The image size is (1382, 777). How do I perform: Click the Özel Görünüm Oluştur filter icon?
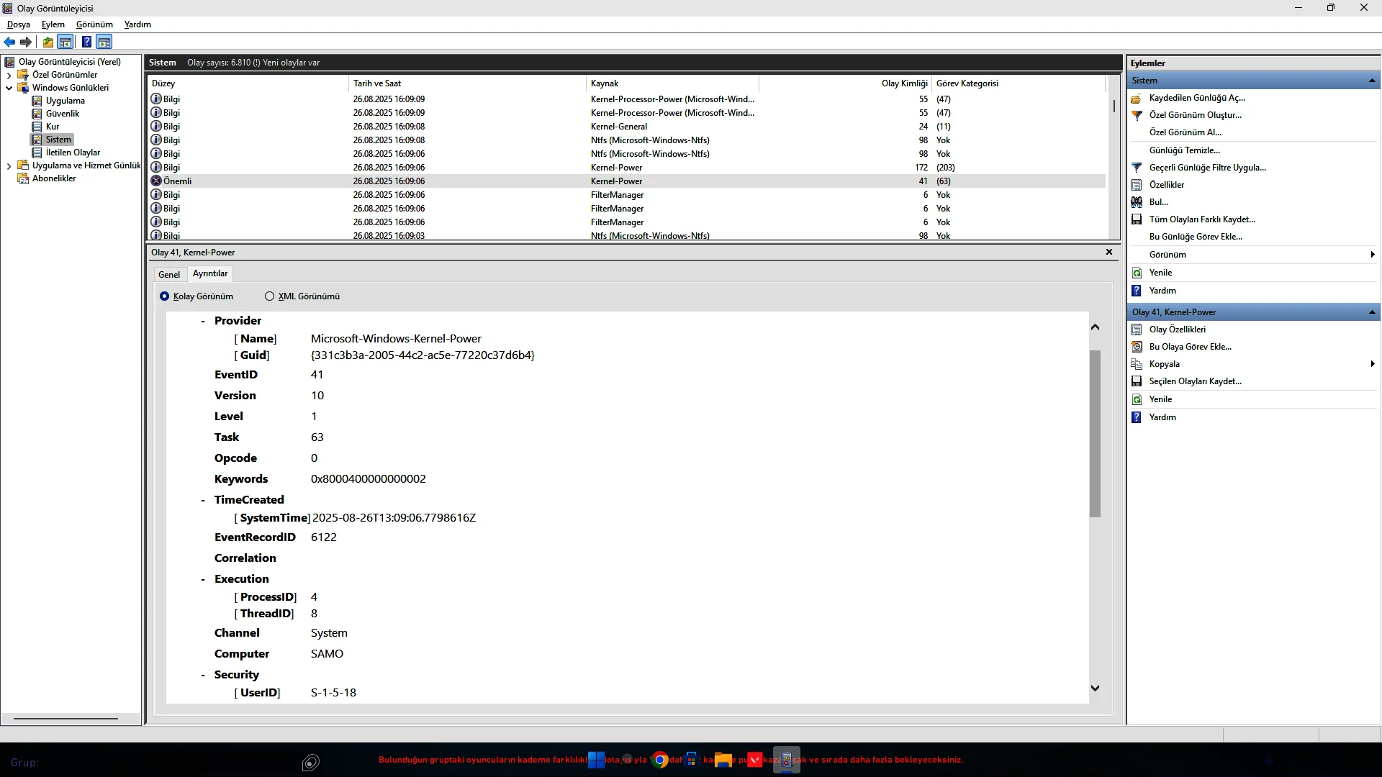coord(1137,116)
